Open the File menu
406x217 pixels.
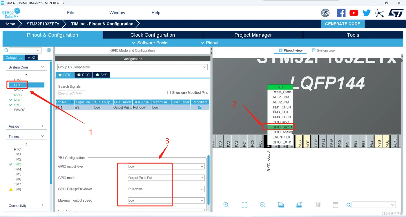point(70,13)
